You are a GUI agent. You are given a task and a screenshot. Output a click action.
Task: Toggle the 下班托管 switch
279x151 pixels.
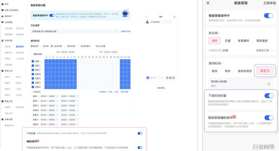140,133
